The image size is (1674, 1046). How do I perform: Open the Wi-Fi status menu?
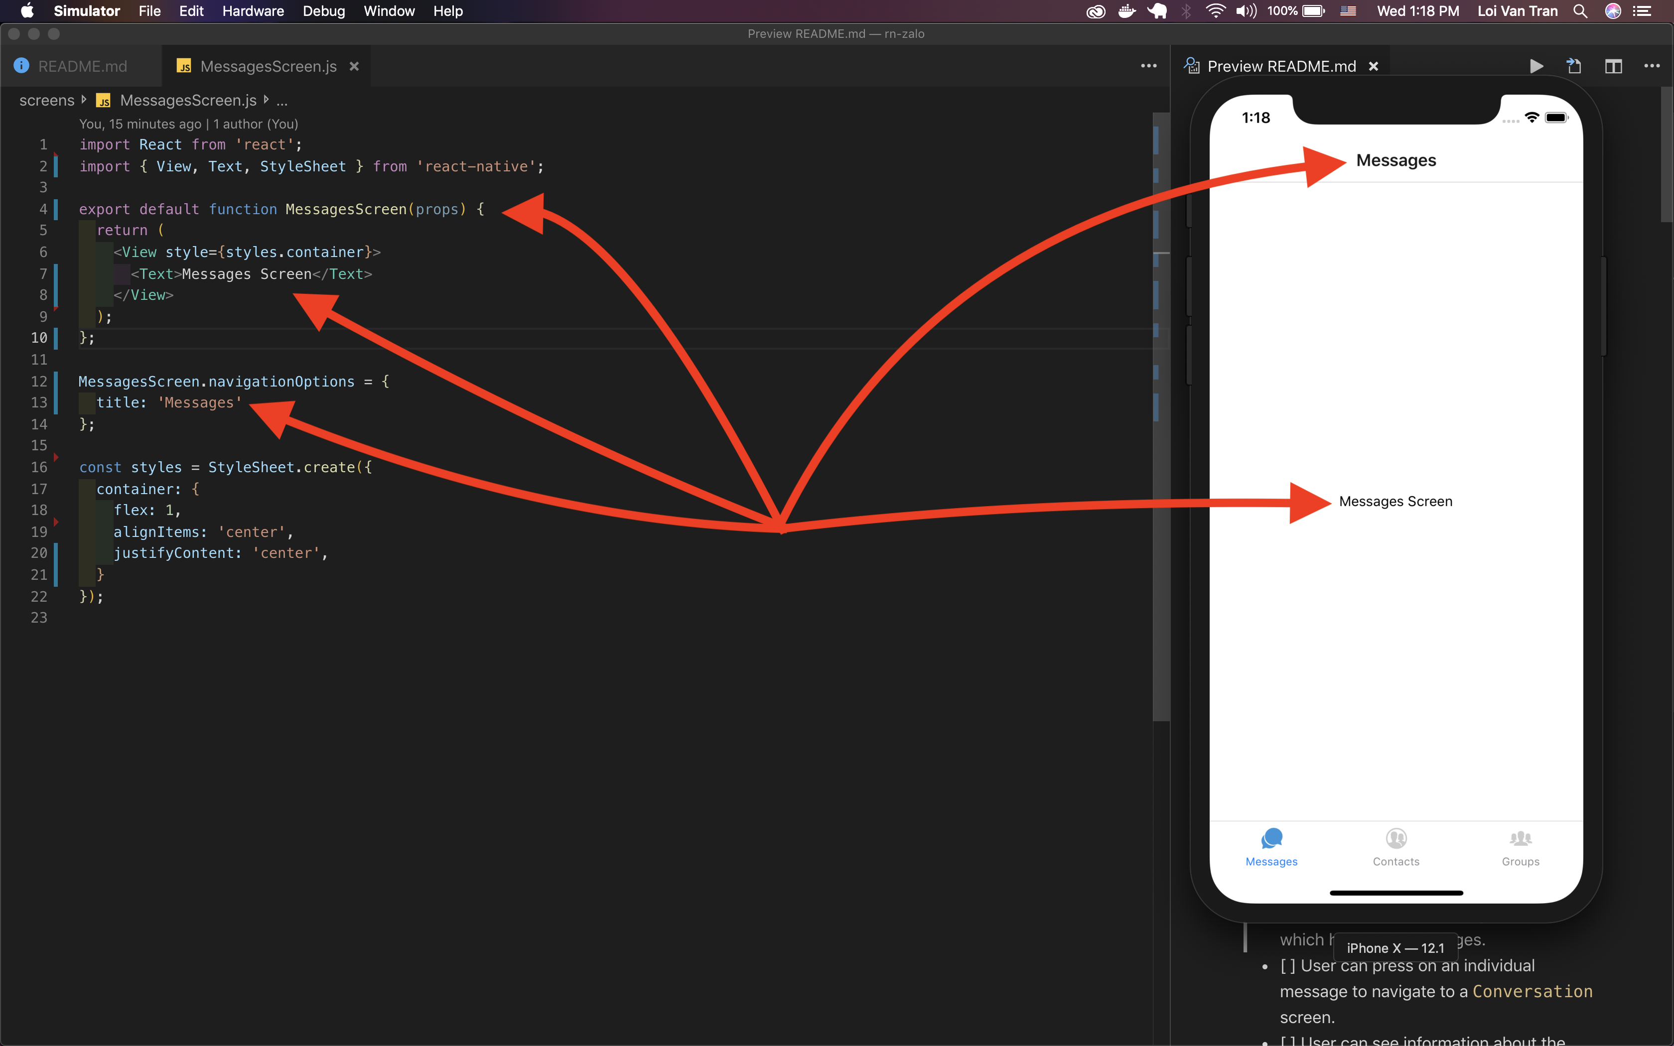point(1215,11)
